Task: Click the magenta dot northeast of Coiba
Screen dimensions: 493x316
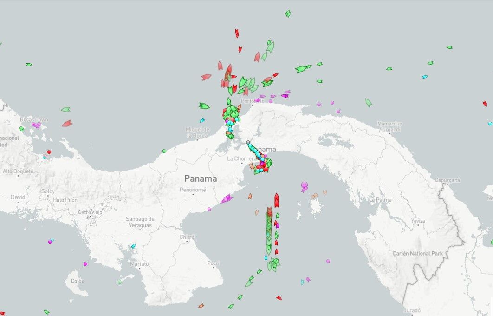Action: tap(85, 264)
